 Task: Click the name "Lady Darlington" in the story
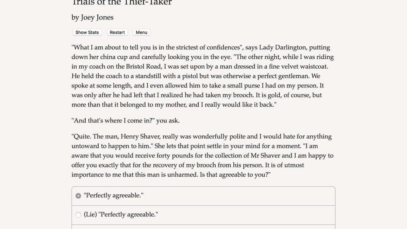click(x=222, y=48)
